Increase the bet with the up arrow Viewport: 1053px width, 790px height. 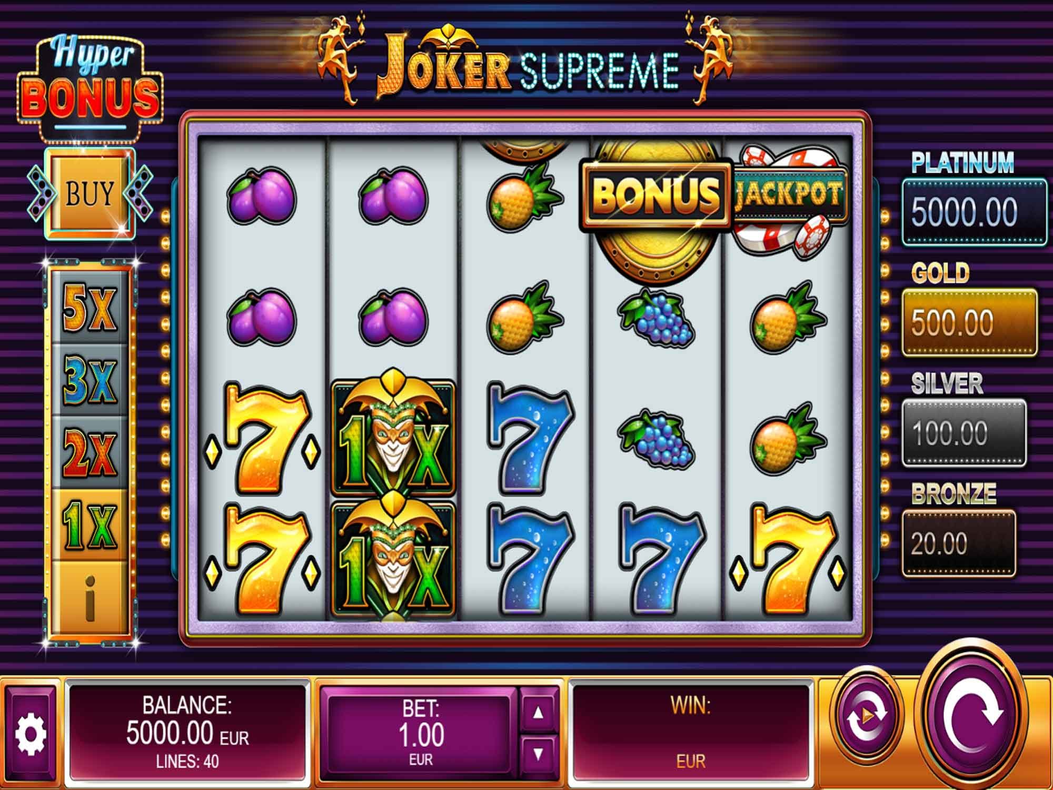538,713
